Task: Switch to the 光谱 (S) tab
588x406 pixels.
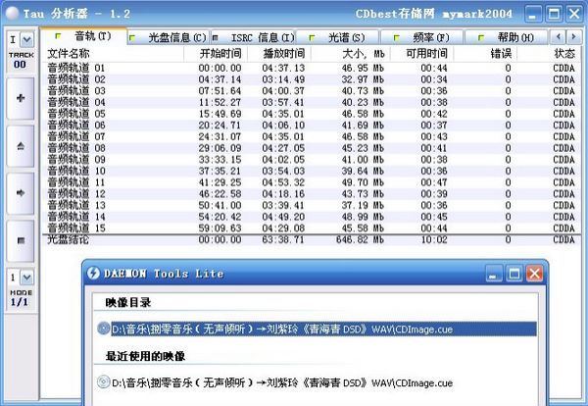Action: pos(337,37)
